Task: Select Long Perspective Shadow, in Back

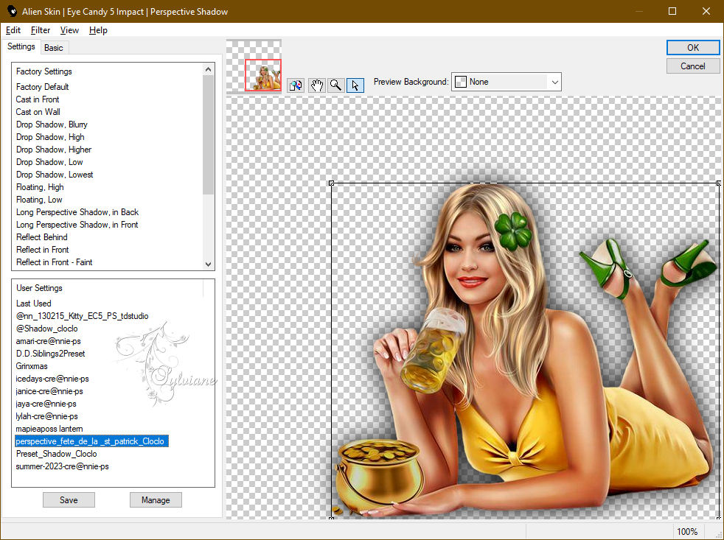Action: (77, 212)
